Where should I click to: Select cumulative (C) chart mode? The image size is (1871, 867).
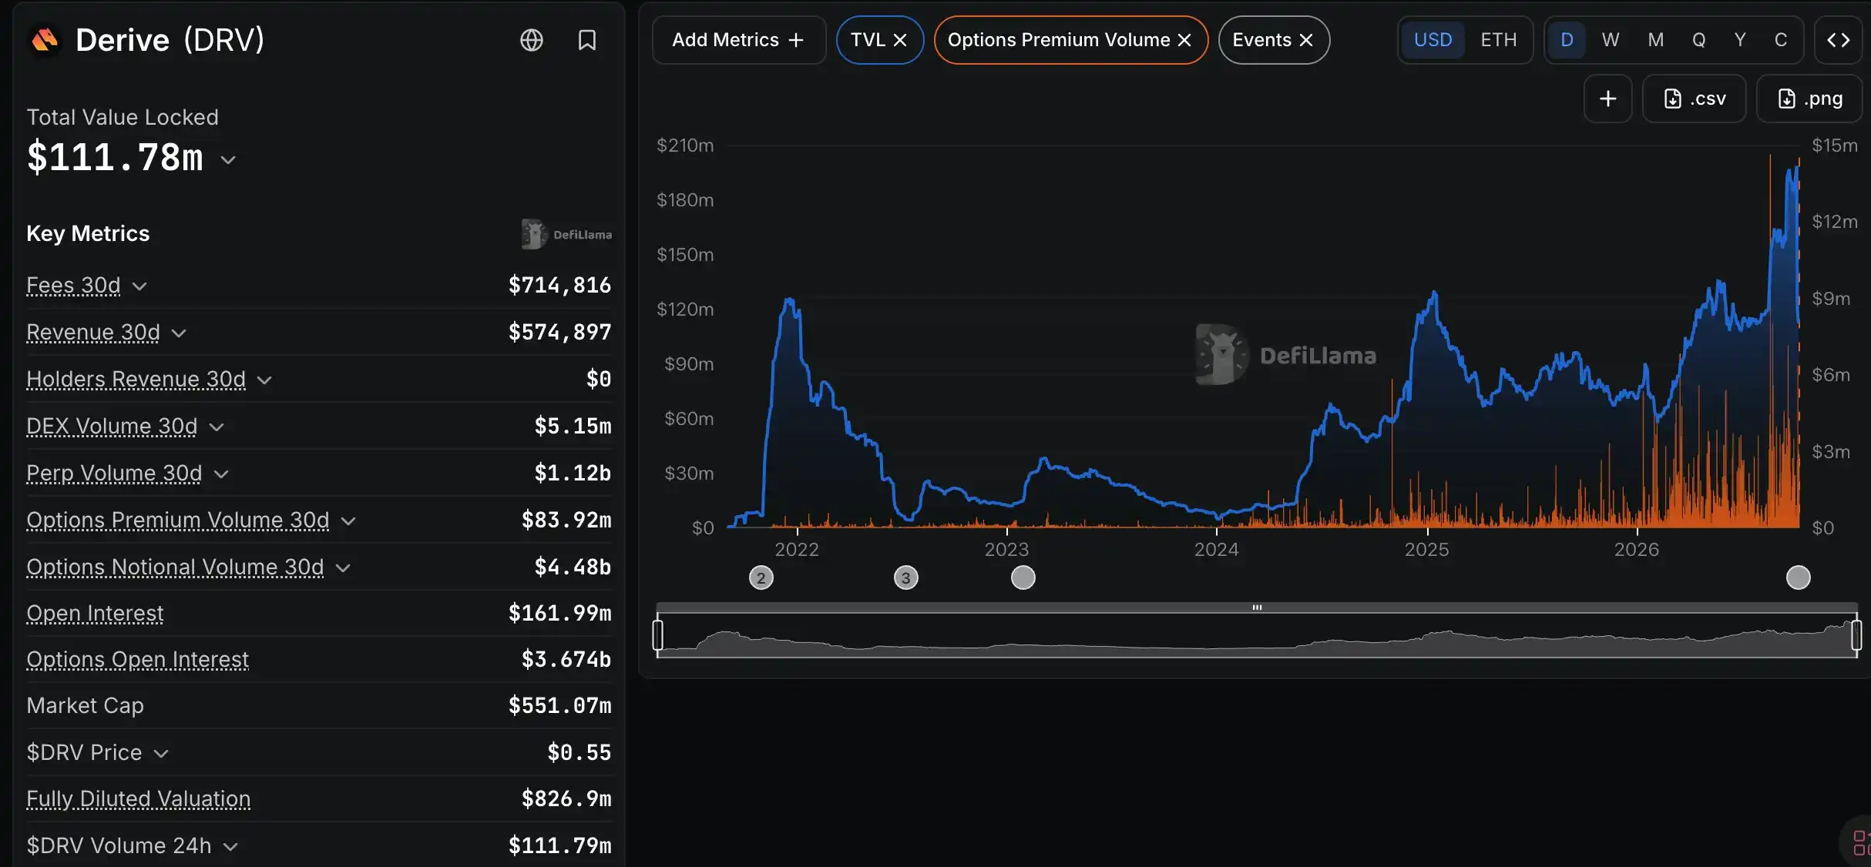click(x=1781, y=40)
